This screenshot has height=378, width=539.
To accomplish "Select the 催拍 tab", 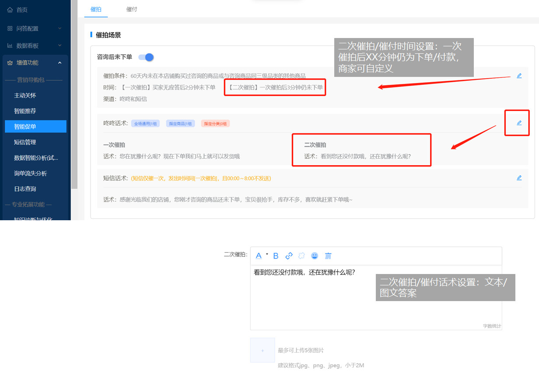I will point(96,9).
